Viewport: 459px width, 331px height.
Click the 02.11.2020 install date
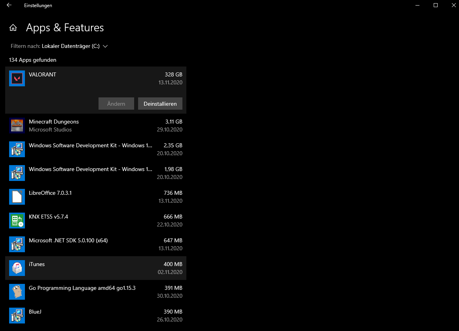pyautogui.click(x=170, y=272)
